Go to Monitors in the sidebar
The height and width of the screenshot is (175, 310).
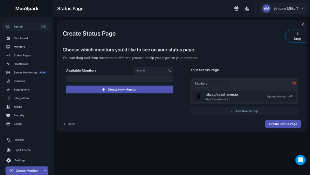[x=19, y=47]
